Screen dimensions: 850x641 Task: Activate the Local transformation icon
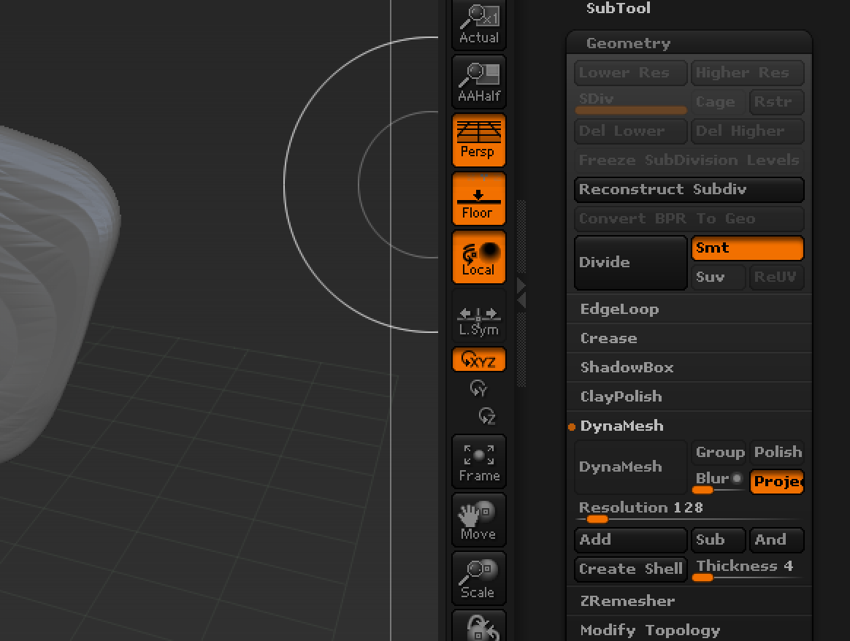pos(478,256)
